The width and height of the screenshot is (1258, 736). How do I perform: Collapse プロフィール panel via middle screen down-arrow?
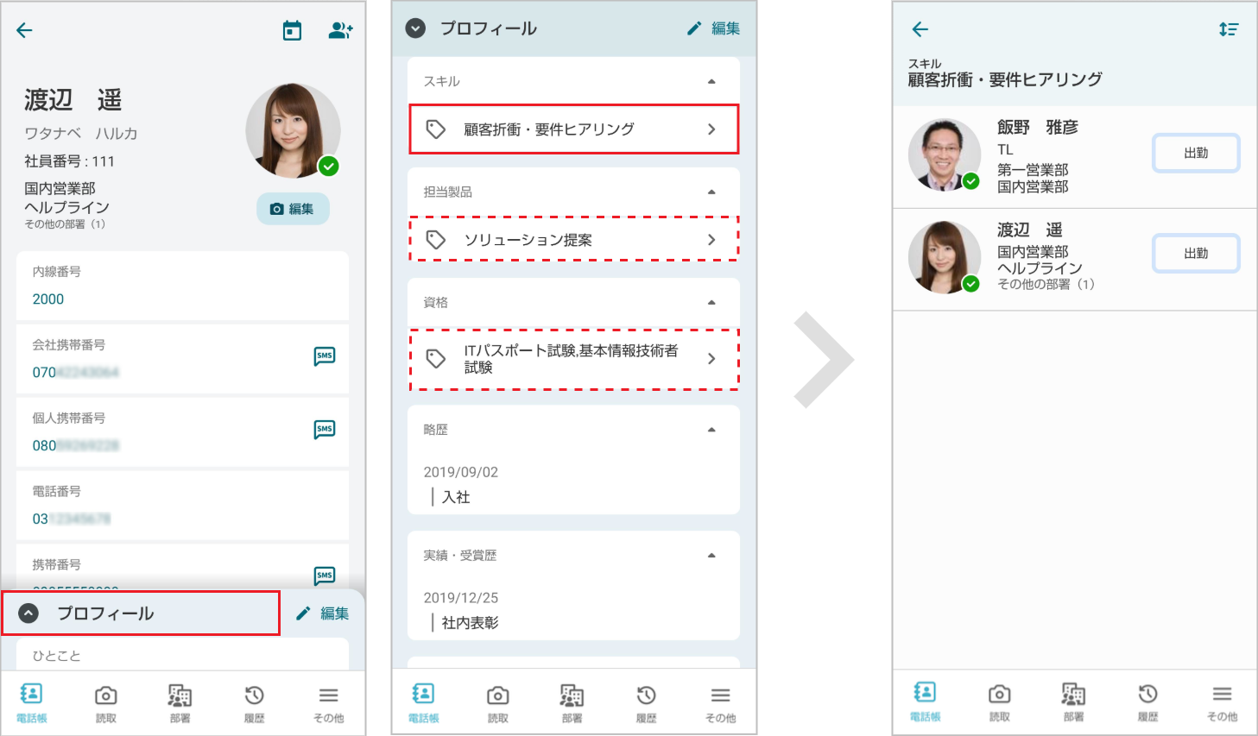click(x=416, y=28)
